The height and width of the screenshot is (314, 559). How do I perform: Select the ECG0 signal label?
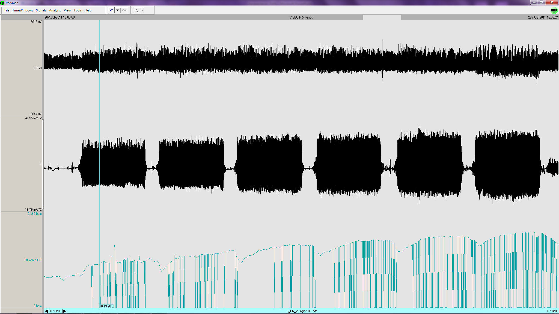(38, 68)
